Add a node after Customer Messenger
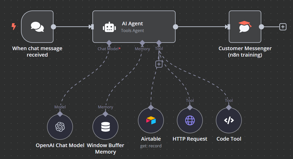The width and height of the screenshot is (293, 159). (283, 27)
